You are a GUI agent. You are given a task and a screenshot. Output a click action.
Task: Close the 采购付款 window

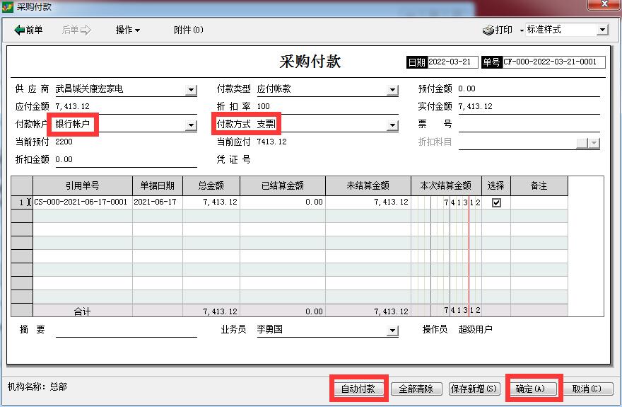click(x=604, y=4)
